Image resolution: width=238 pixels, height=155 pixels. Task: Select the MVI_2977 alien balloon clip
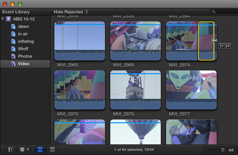click(x=191, y=90)
